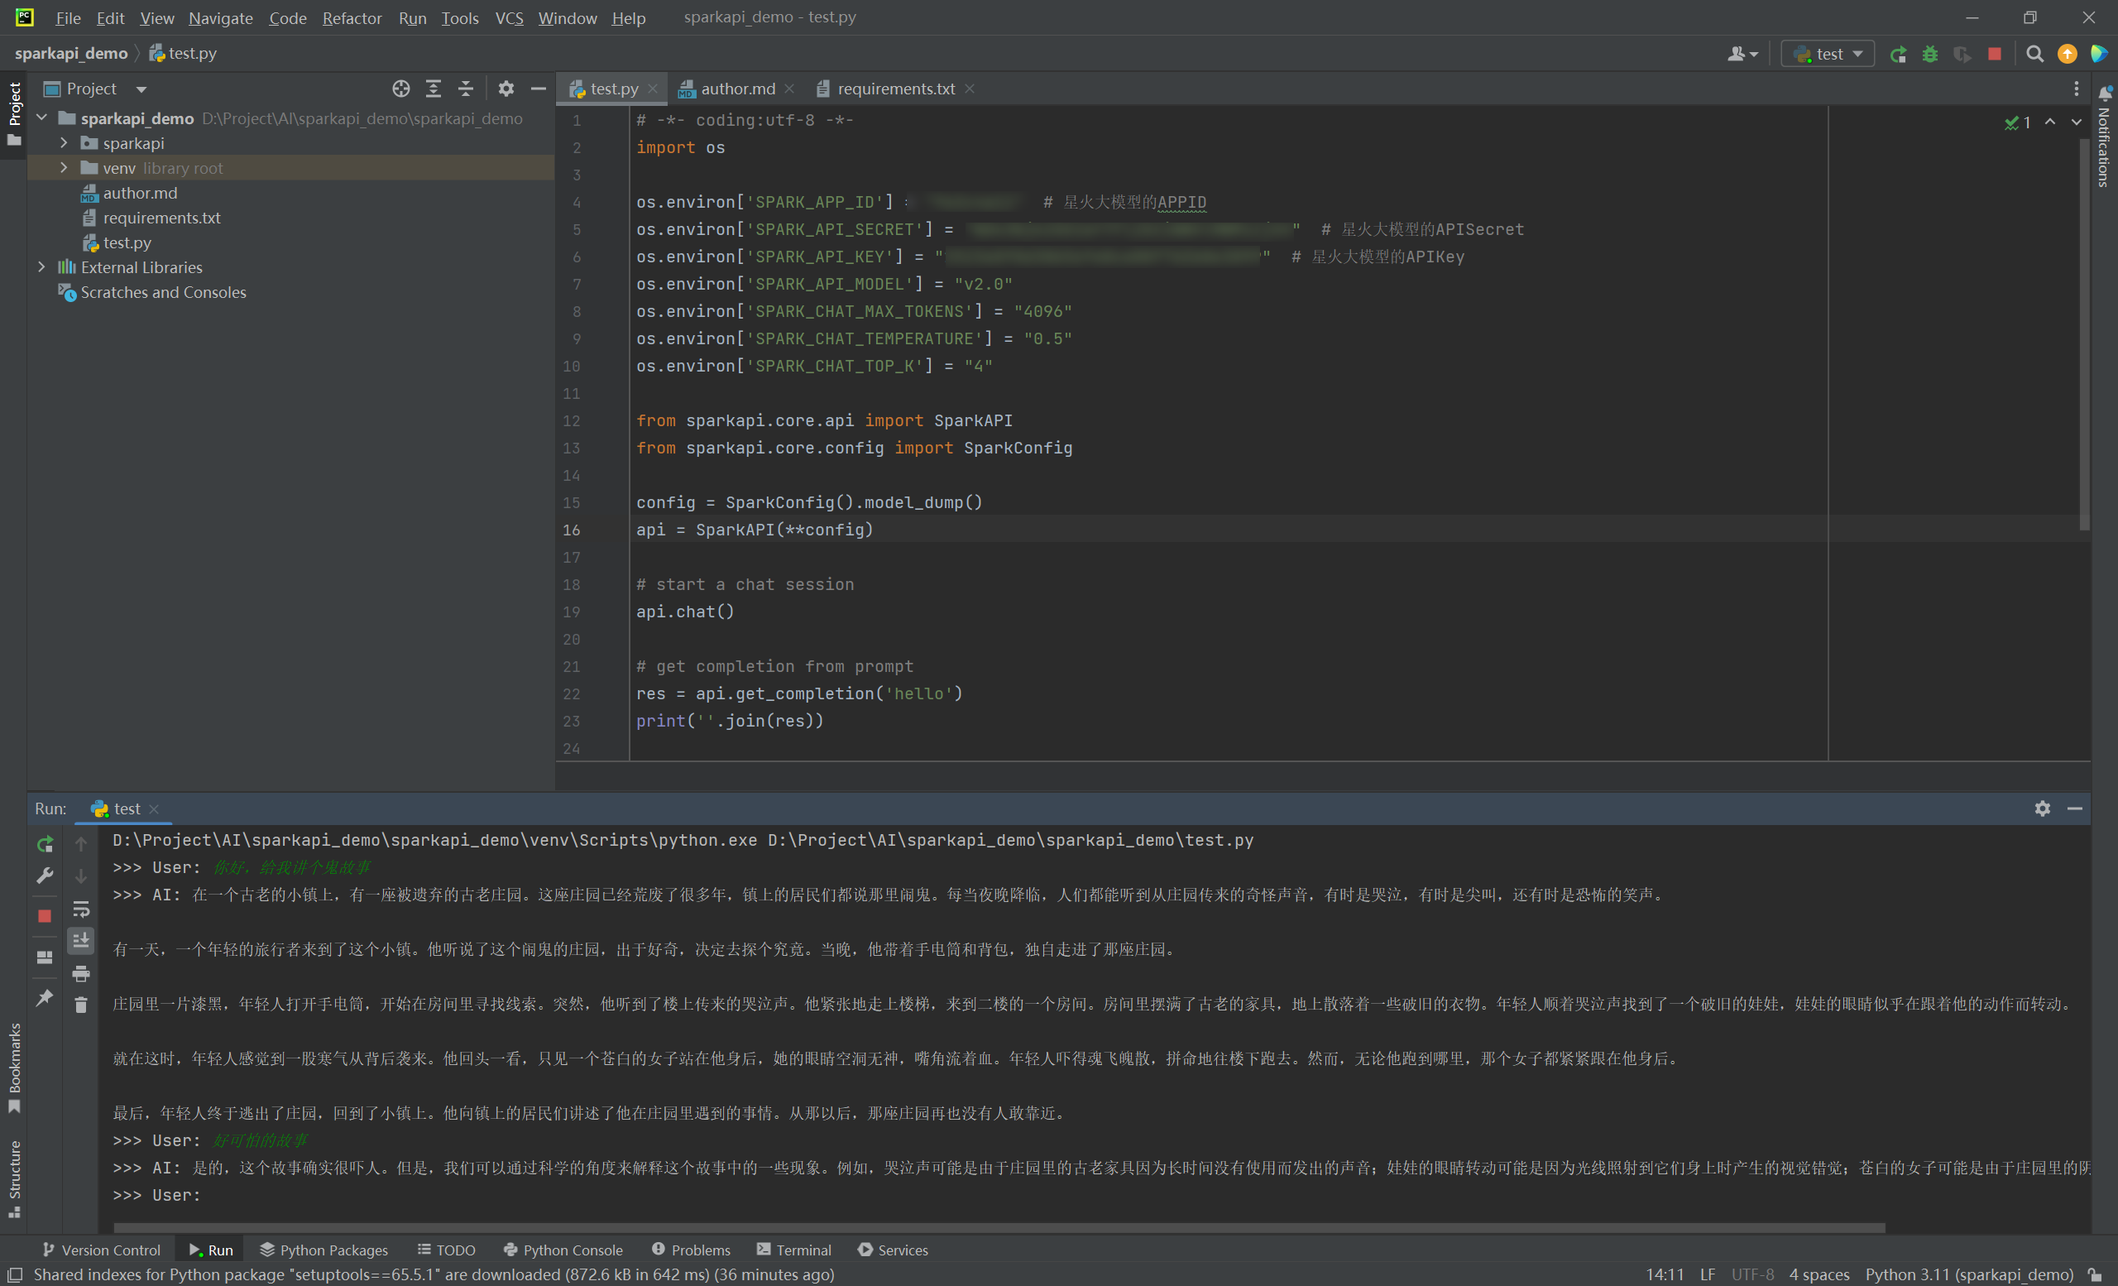Click horizontal scrollbar in Run console

999,1227
